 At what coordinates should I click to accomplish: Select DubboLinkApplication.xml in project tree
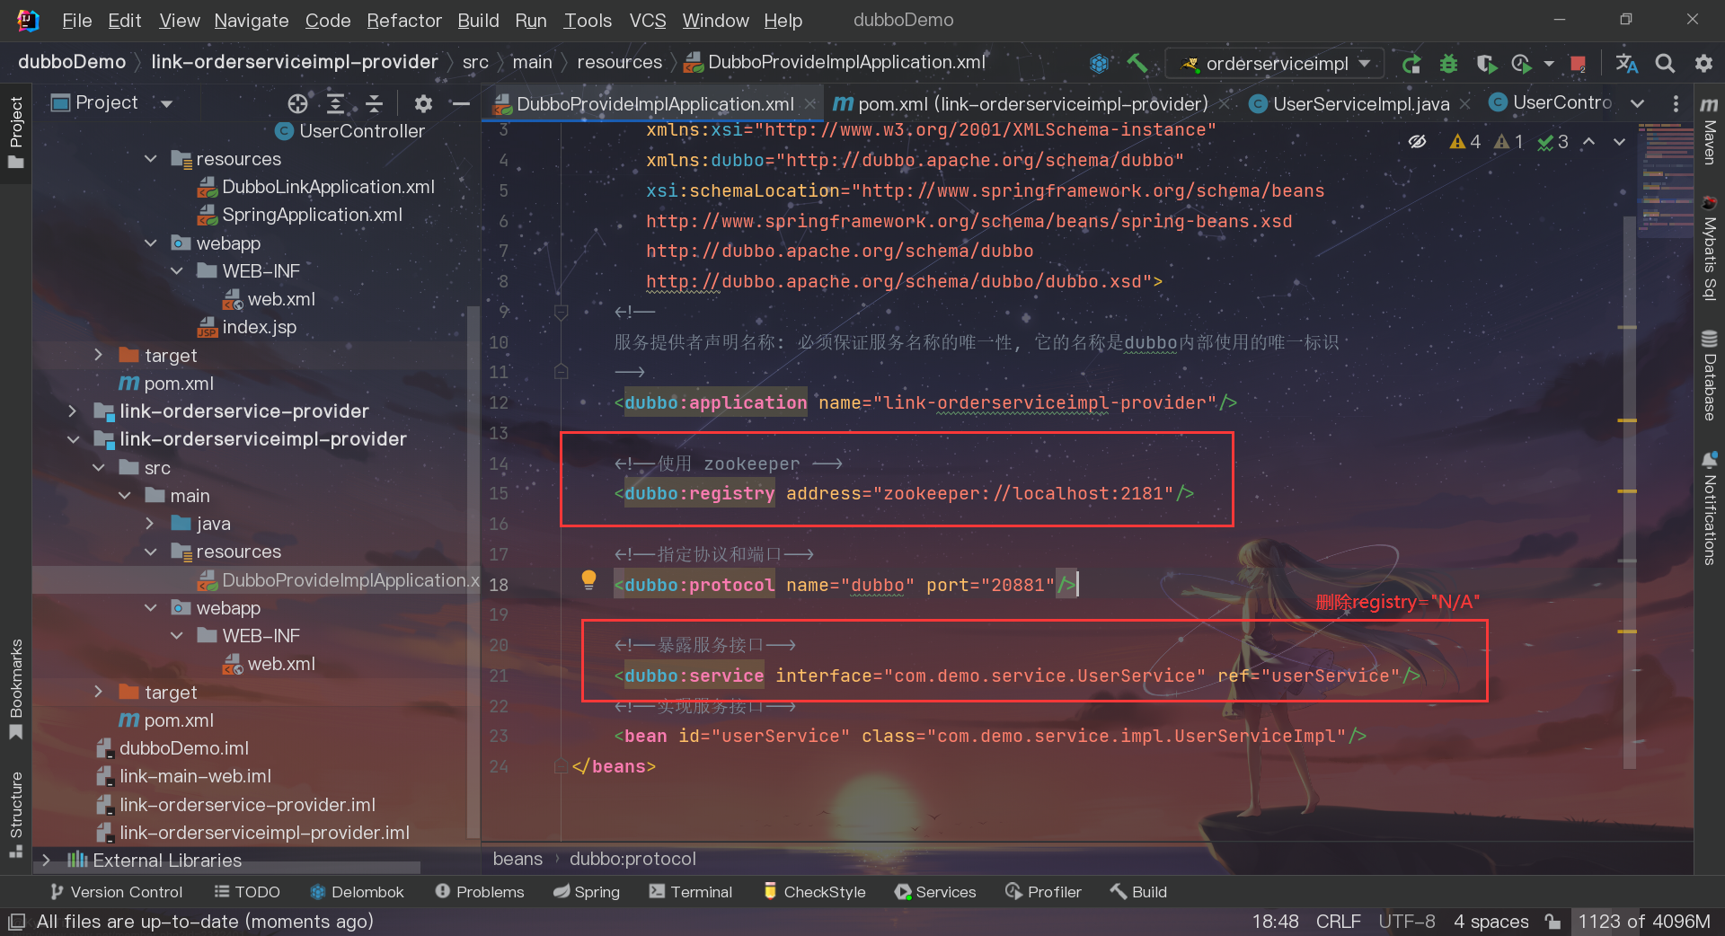click(x=328, y=187)
